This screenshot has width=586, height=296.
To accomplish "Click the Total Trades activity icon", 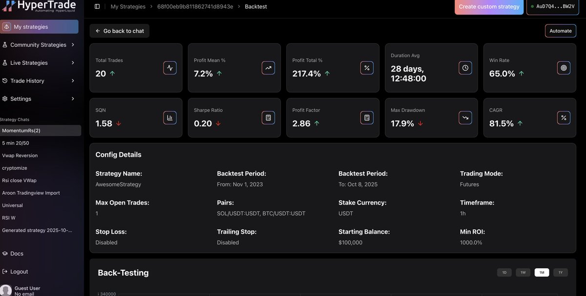I will coord(170,68).
